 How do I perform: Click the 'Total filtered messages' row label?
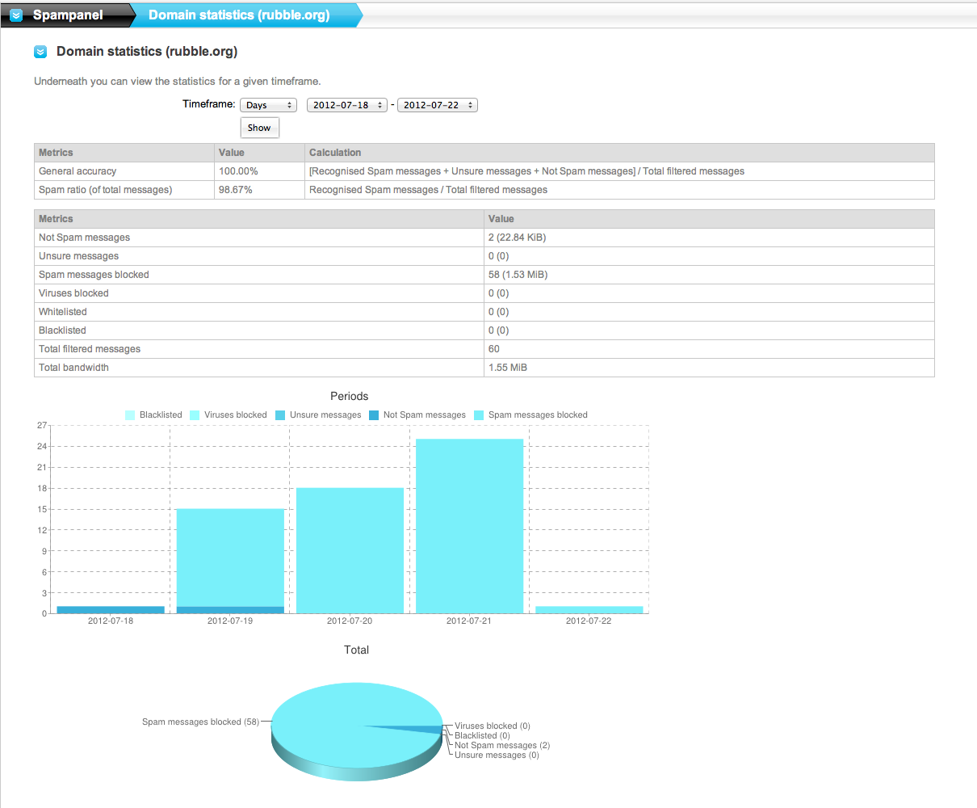click(90, 349)
